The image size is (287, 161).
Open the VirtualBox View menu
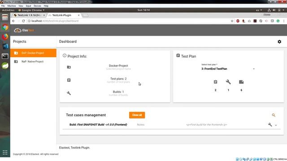(x=21, y=6)
